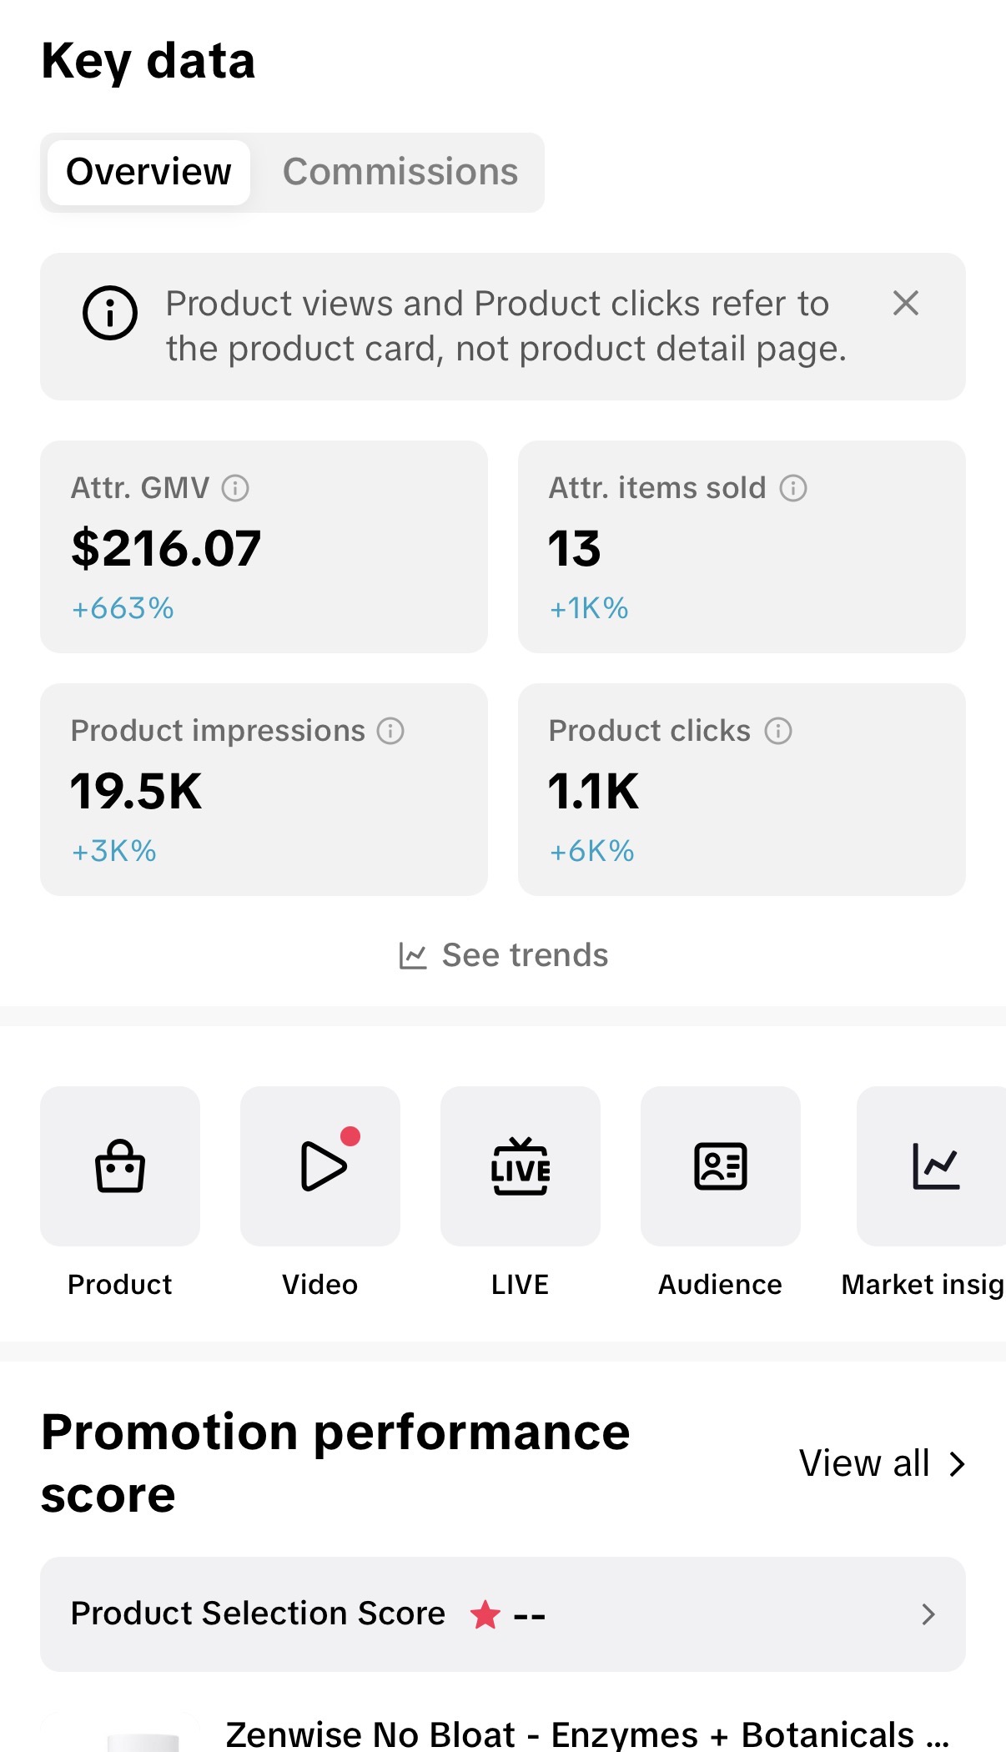Viewport: 1006px width, 1752px height.
Task: Click info icon beside Product impressions
Action: tap(390, 731)
